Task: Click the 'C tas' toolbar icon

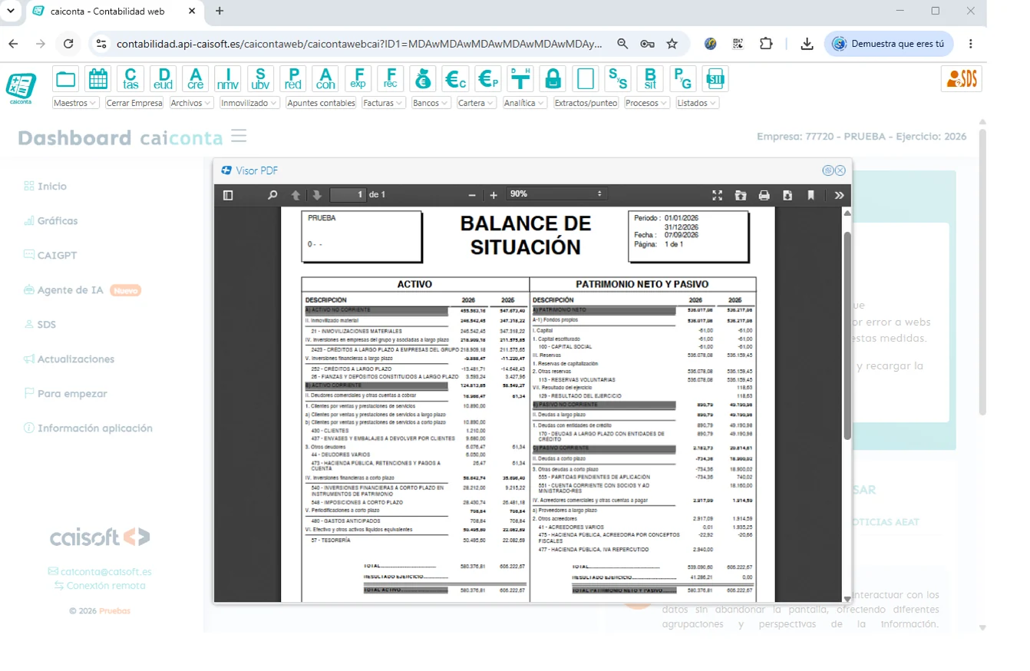Action: pyautogui.click(x=131, y=78)
